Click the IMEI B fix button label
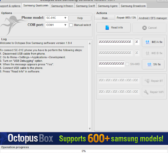 pos(157,53)
